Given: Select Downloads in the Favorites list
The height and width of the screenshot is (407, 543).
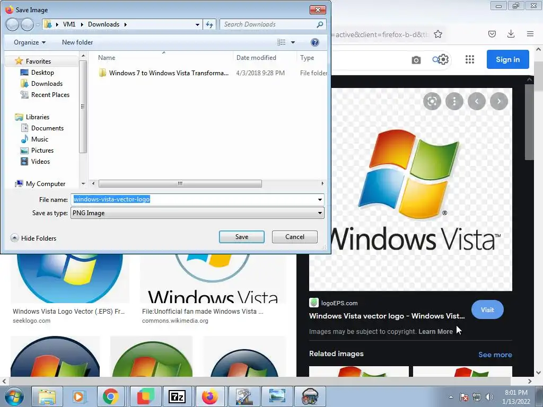Looking at the screenshot, I should (x=47, y=83).
